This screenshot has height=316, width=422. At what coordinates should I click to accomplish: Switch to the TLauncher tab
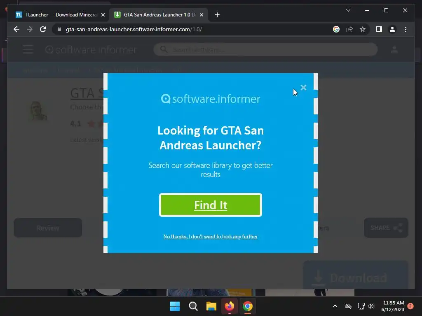pos(56,15)
